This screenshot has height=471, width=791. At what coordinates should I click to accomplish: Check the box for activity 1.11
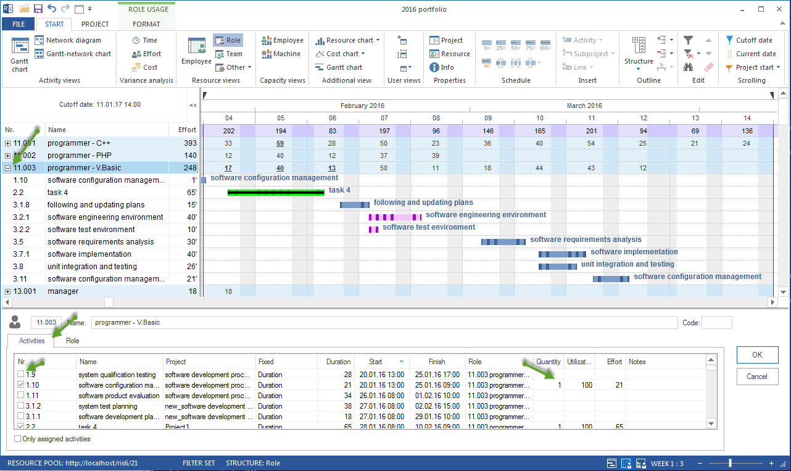21,396
